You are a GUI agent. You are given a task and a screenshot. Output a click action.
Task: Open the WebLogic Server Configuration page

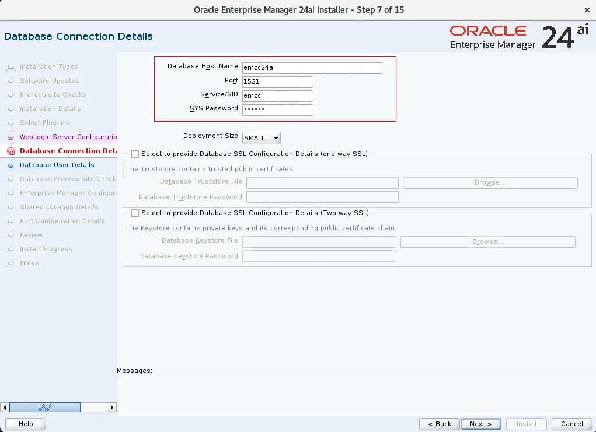tap(68, 137)
